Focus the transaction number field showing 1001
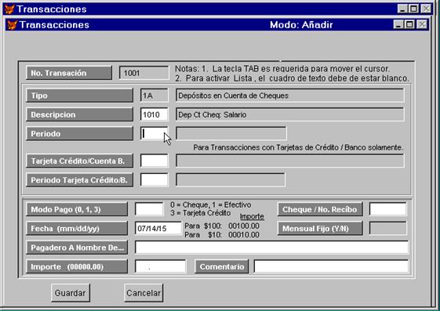Viewport: 440px width, 311px height. click(144, 73)
